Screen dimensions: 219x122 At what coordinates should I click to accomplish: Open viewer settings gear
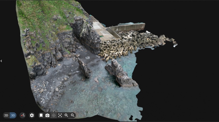coord(32,115)
